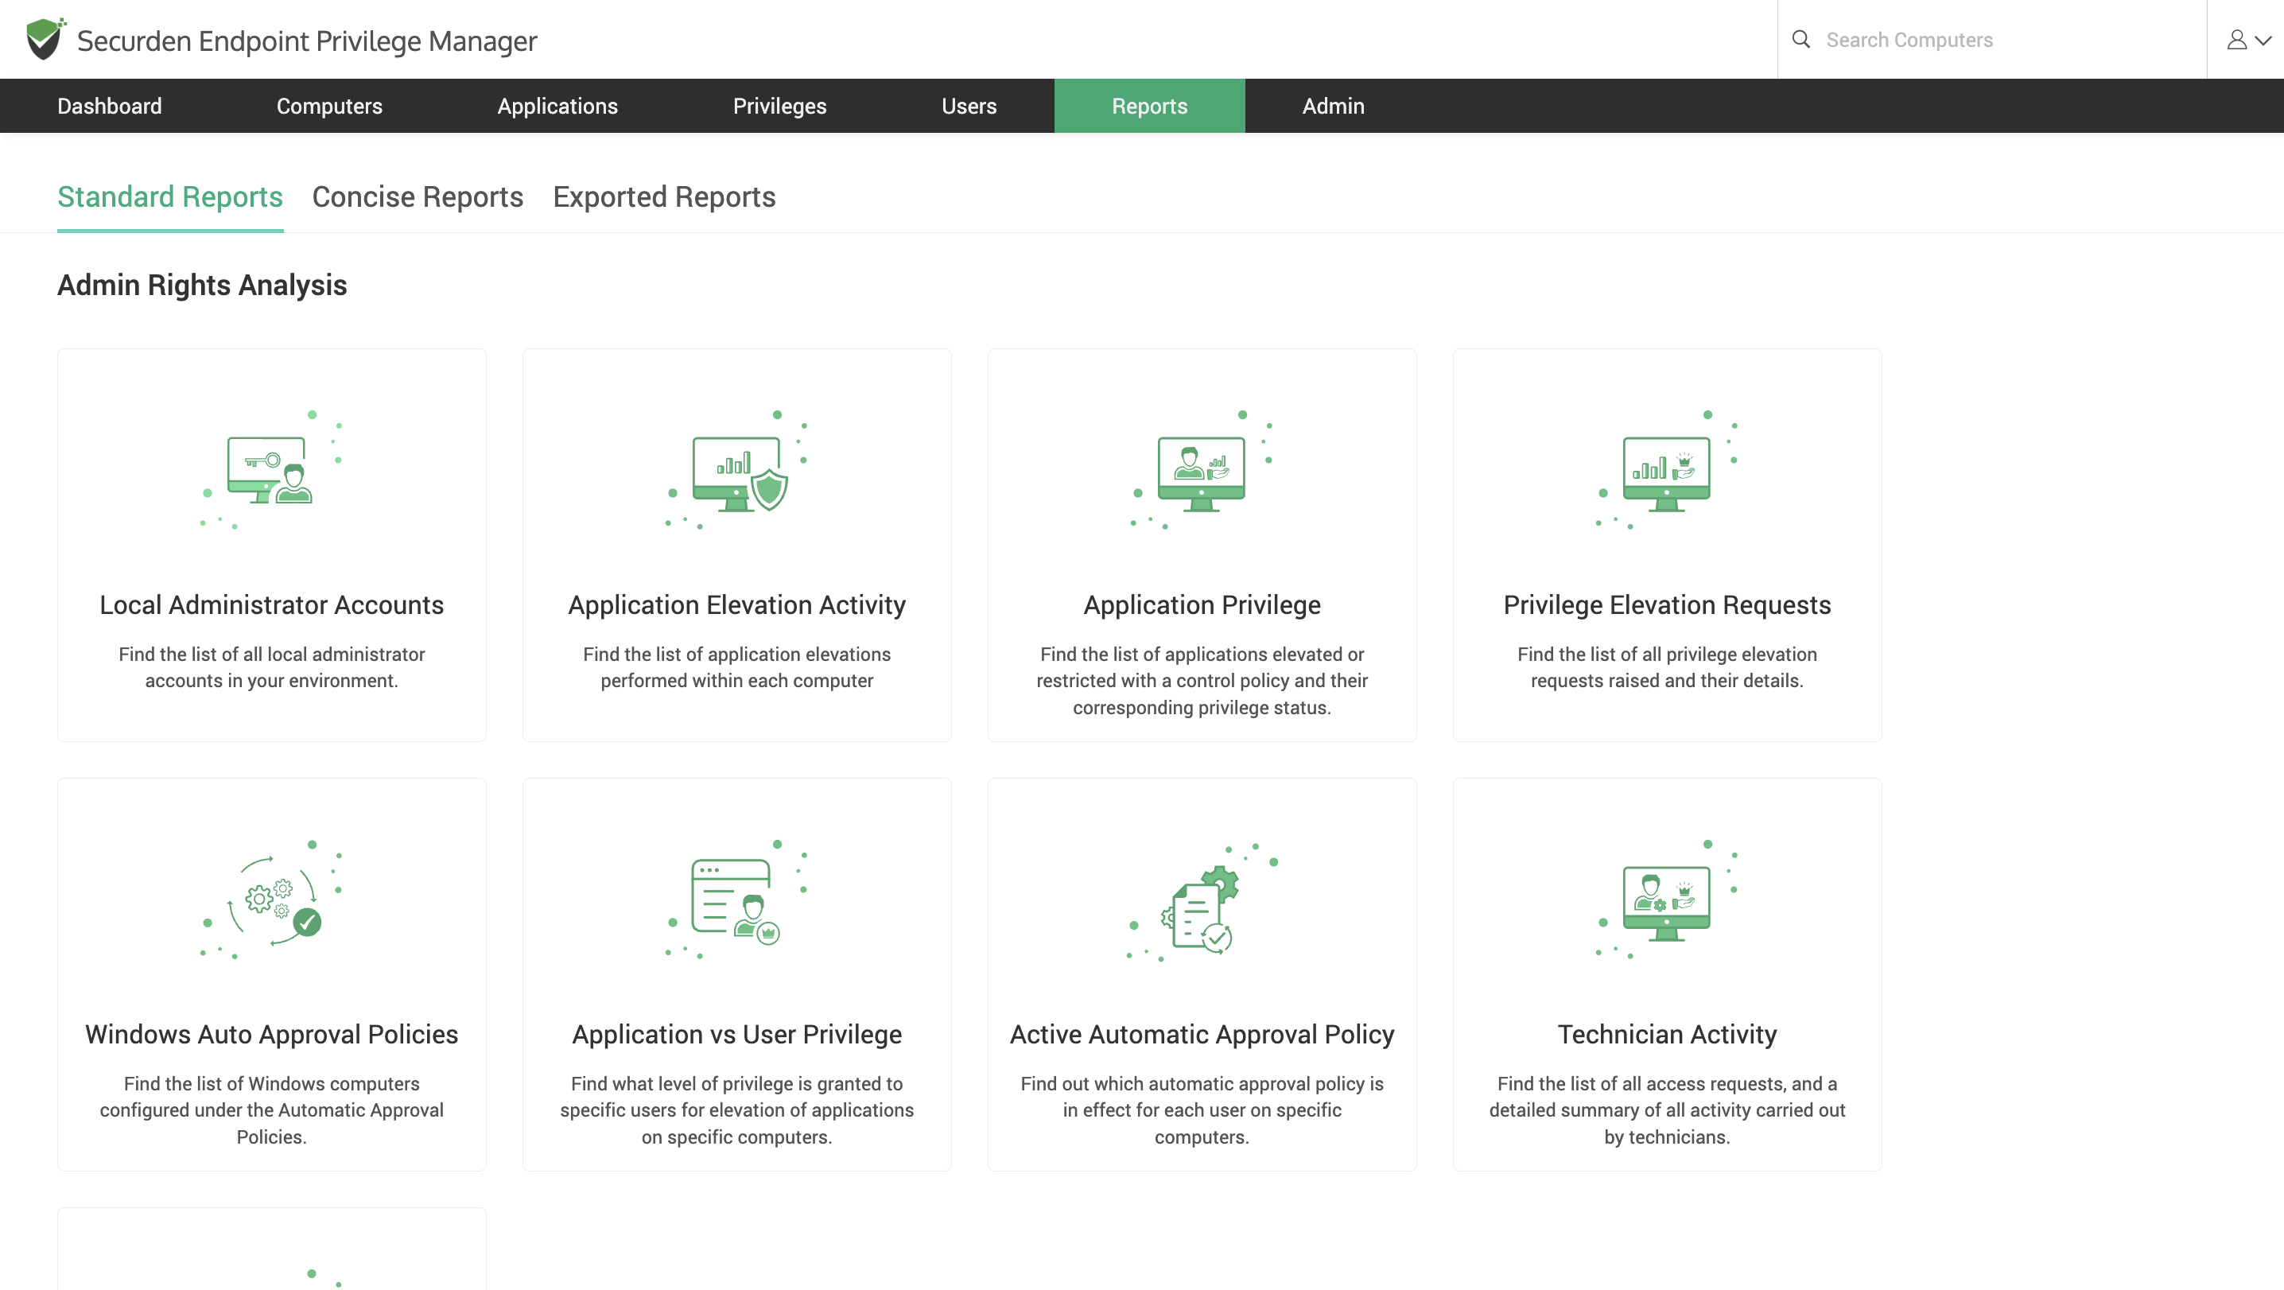Open the Technician Activity report title
2284x1290 pixels.
click(1667, 1034)
